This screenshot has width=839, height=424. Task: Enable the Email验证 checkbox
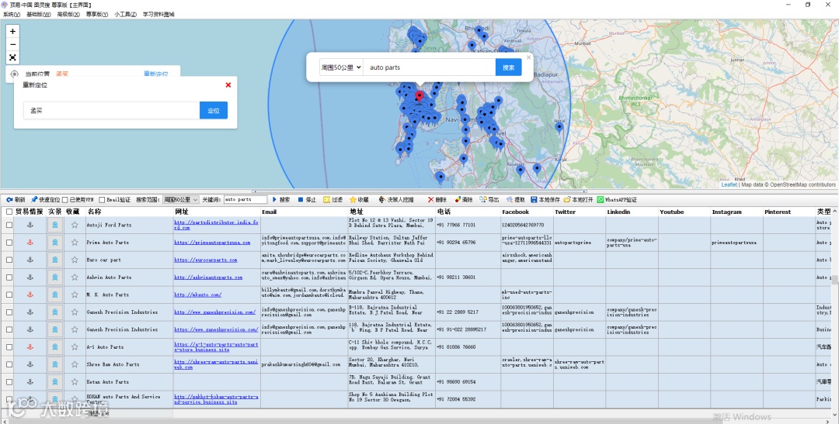102,200
